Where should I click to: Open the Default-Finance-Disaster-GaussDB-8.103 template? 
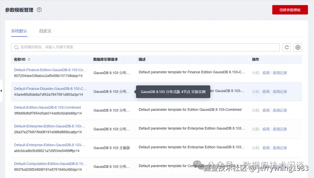(49, 88)
